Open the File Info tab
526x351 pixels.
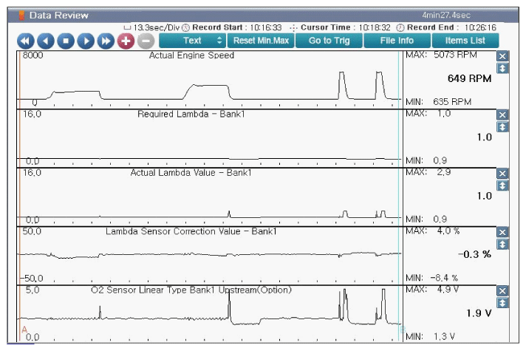point(397,41)
